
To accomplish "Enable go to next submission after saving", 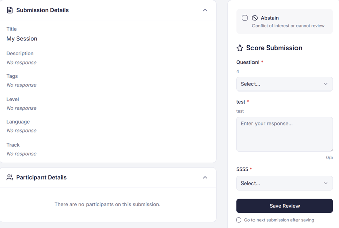I will point(239,220).
